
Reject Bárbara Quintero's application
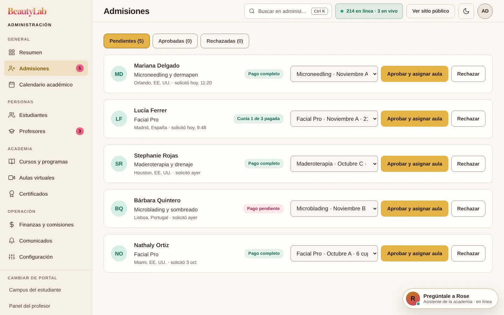(468, 209)
